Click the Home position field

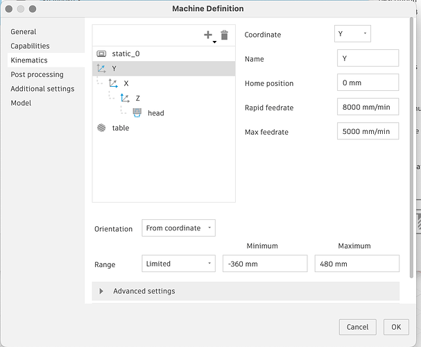[368, 83]
